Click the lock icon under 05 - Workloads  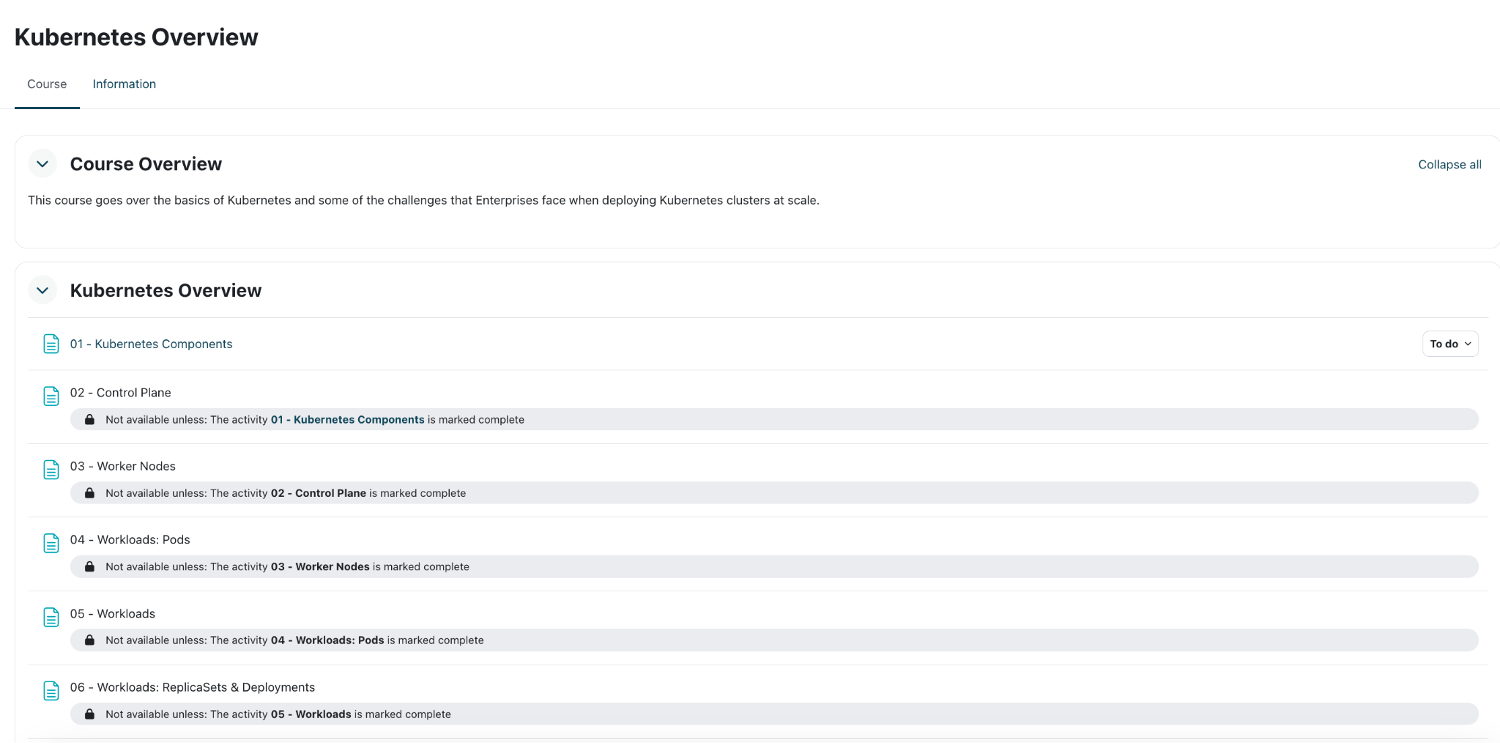[x=89, y=640]
